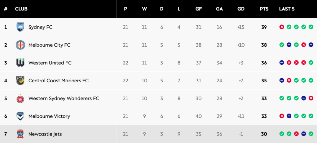
Task: Click the Sydney FC club crest
Action: pyautogui.click(x=20, y=27)
